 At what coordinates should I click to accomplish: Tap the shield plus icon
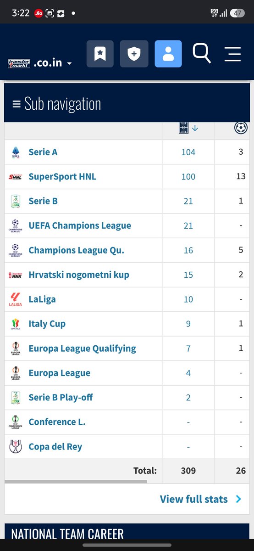[x=134, y=54]
